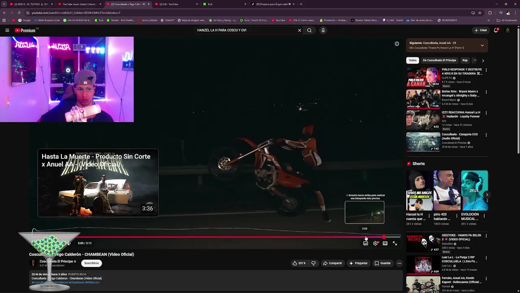This screenshot has width=520, height=293.
Task: Open Burlao Rmx video title
Action: (461, 94)
